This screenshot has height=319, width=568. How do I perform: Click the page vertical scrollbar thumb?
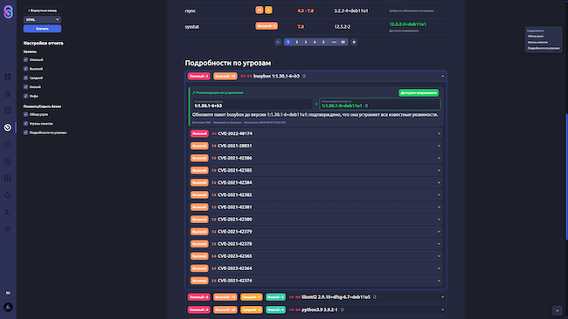pyautogui.click(x=566, y=177)
